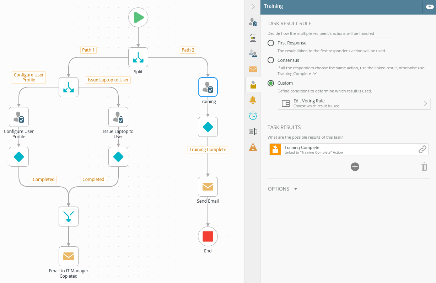This screenshot has width=436, height=283.
Task: Open the envelope tab in the task sidebar
Action: tap(253, 69)
